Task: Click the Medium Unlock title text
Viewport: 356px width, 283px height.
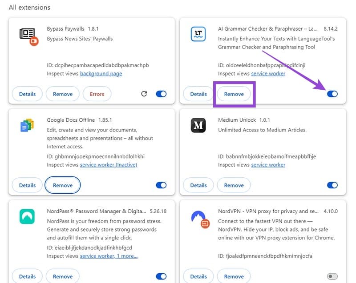Action: coord(237,120)
